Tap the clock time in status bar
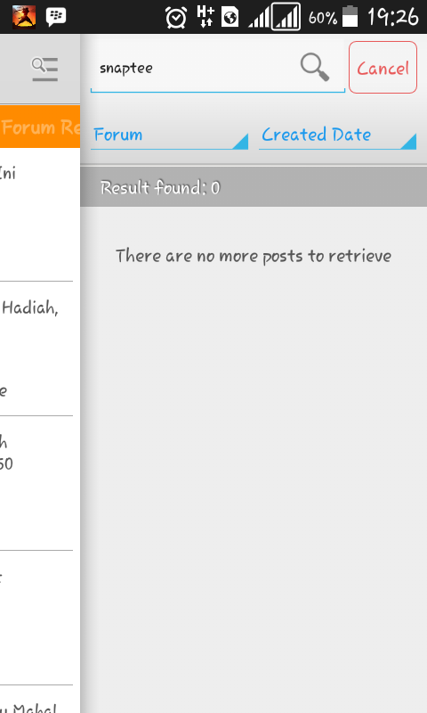This screenshot has height=713, width=427. (x=393, y=17)
